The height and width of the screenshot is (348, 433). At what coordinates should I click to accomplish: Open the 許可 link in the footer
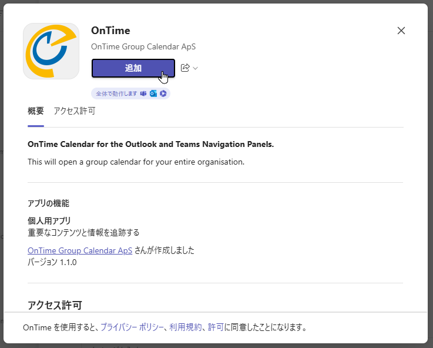click(216, 327)
